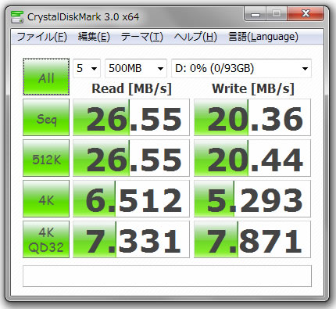Open the ヘルプ(H) menu
This screenshot has width=336, height=309.
195,37
